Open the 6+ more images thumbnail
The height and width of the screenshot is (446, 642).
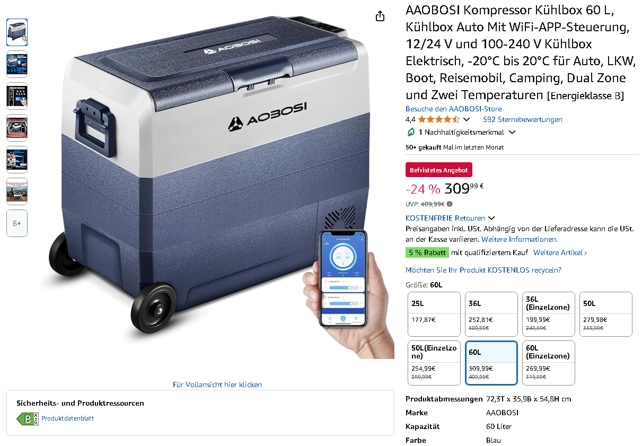(x=17, y=223)
